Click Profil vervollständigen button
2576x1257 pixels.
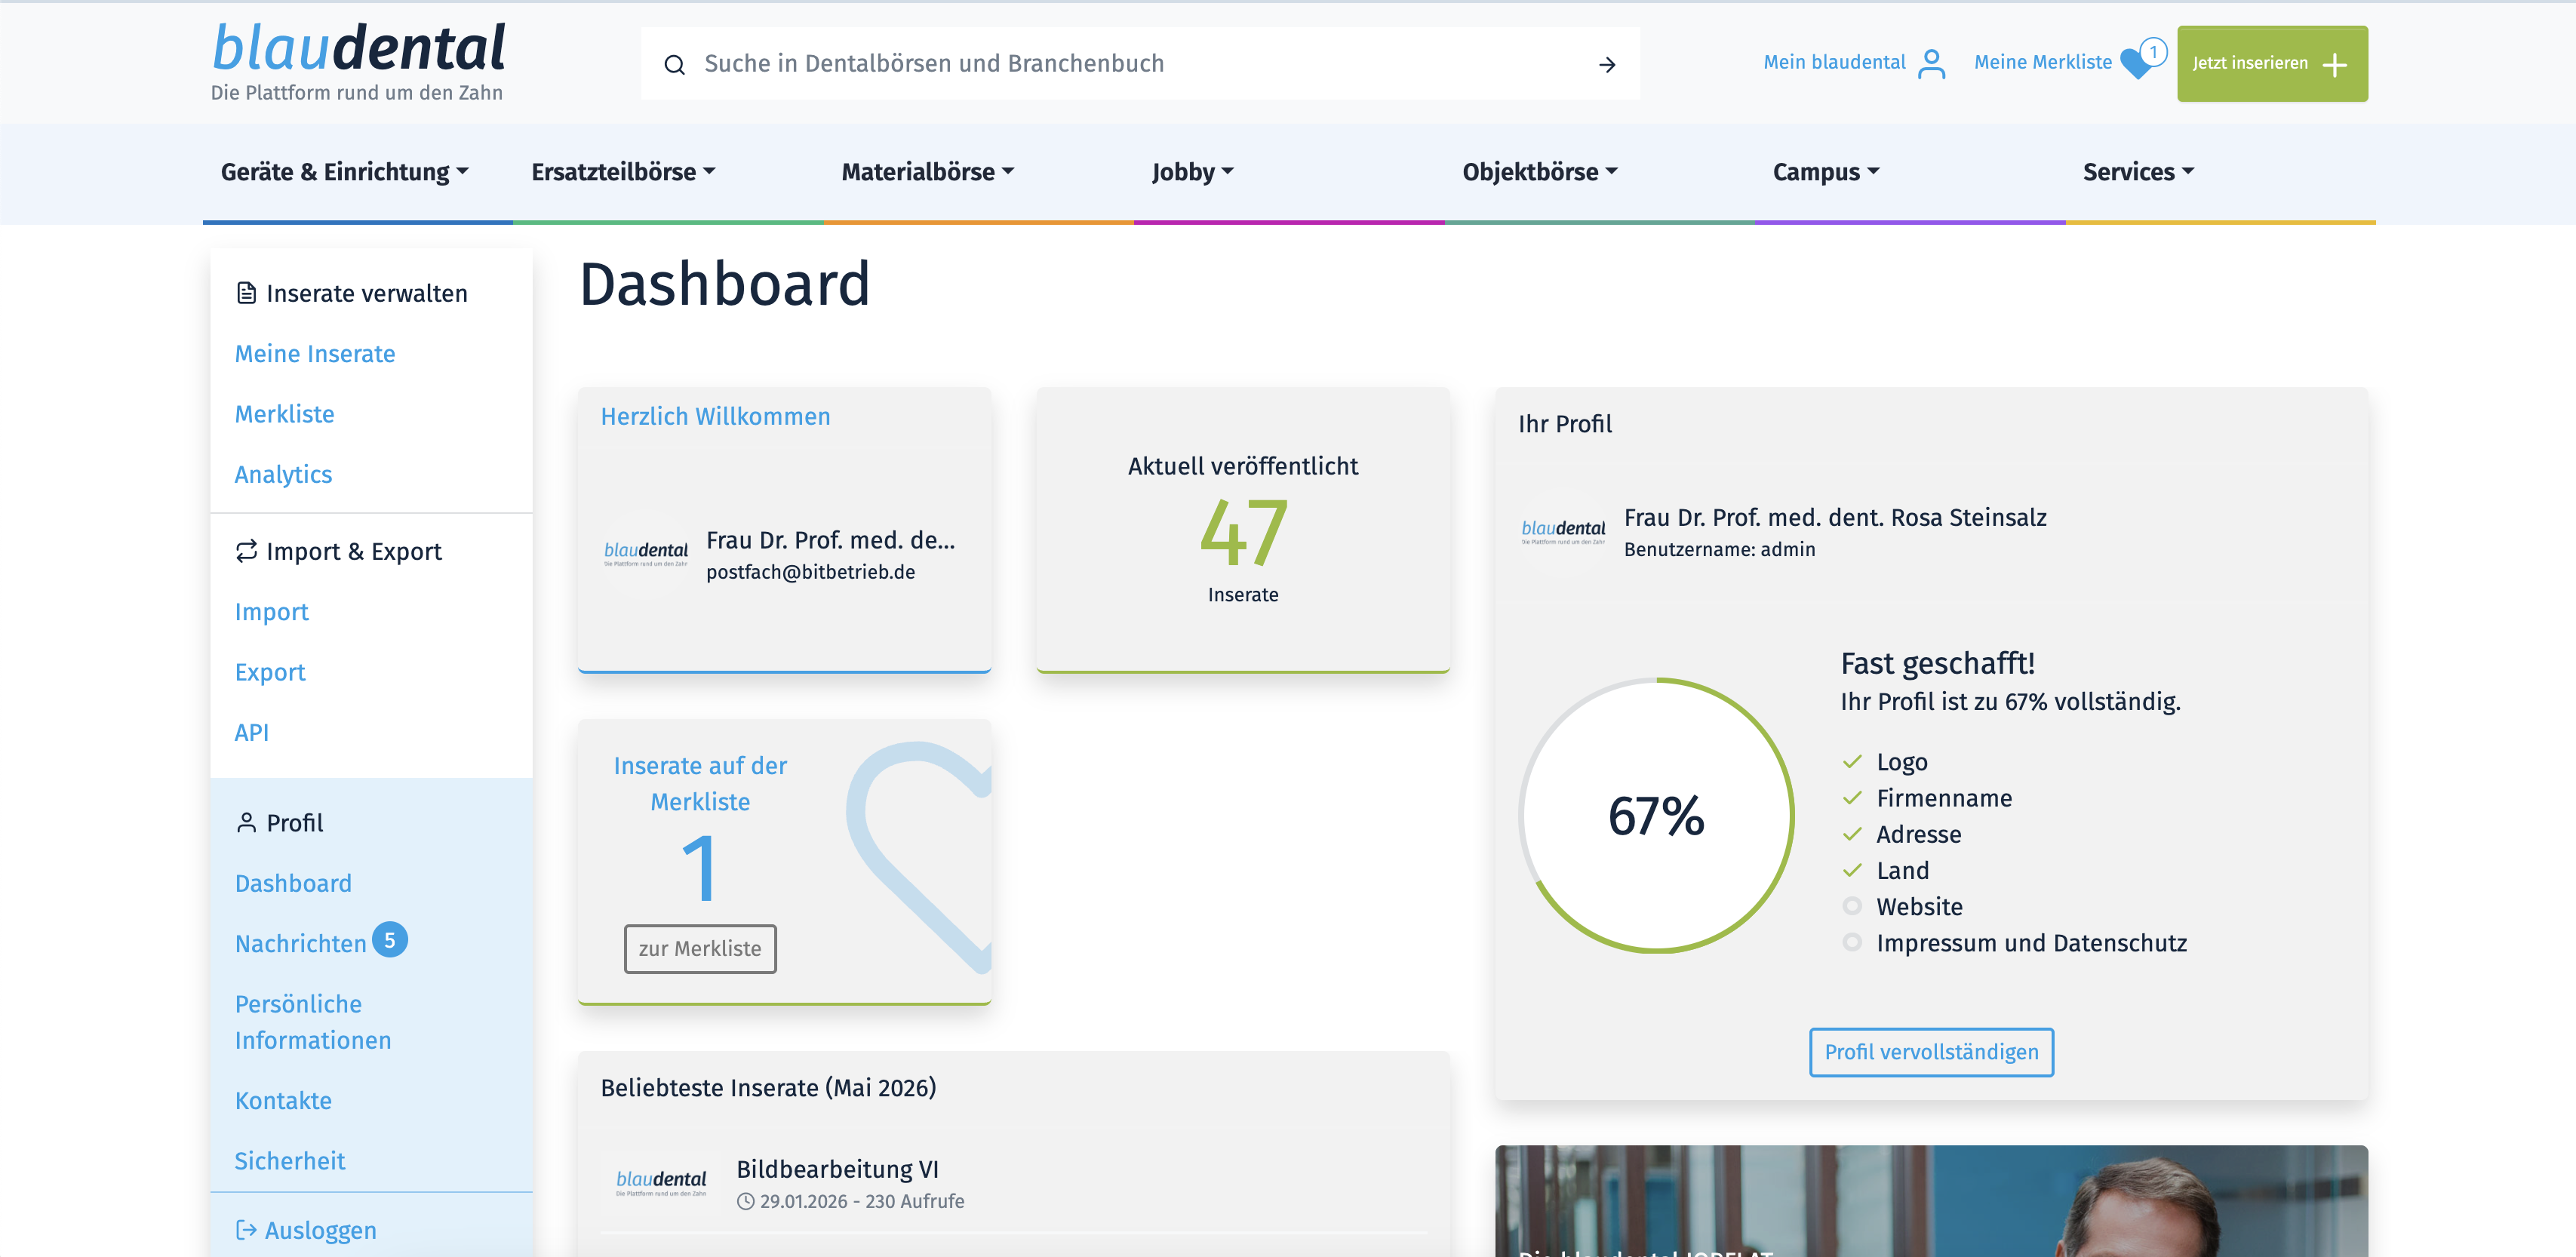1931,1052
